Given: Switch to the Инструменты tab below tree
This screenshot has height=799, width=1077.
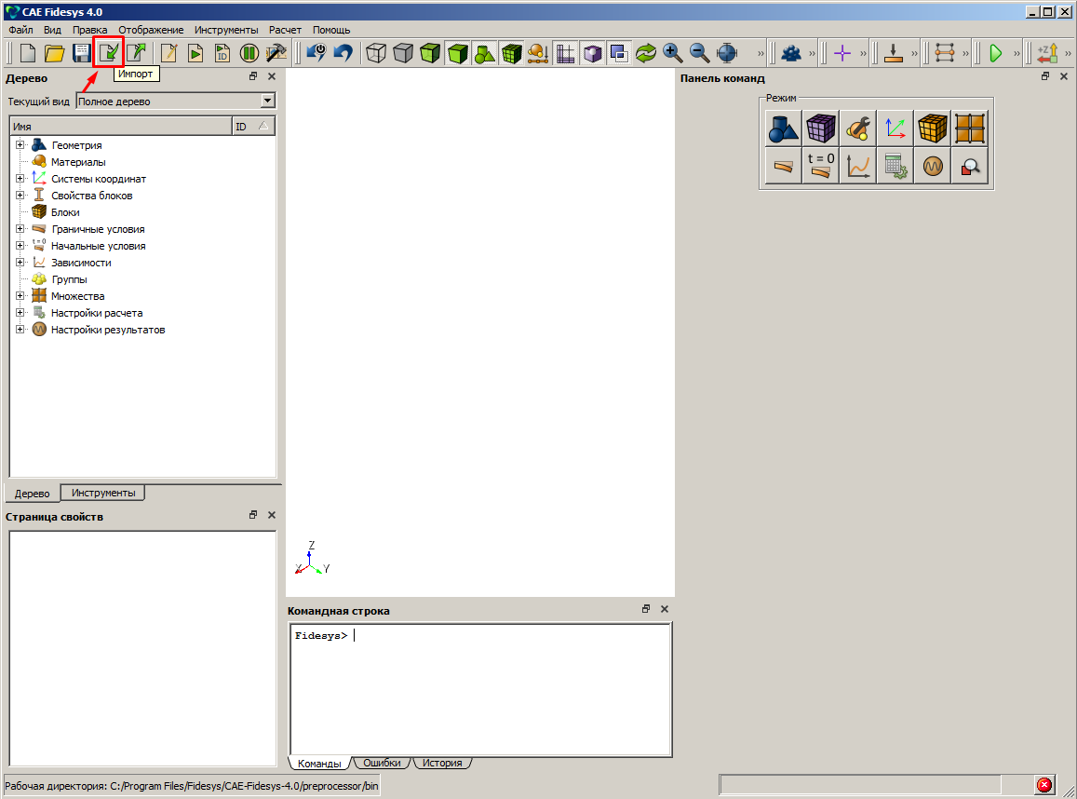Looking at the screenshot, I should tap(103, 493).
